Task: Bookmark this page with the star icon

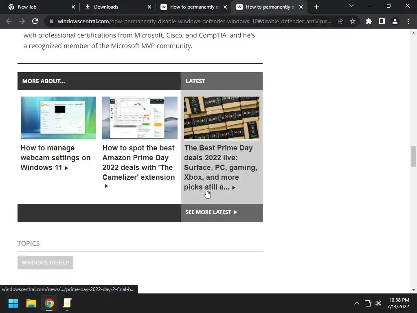Action: coord(353,21)
